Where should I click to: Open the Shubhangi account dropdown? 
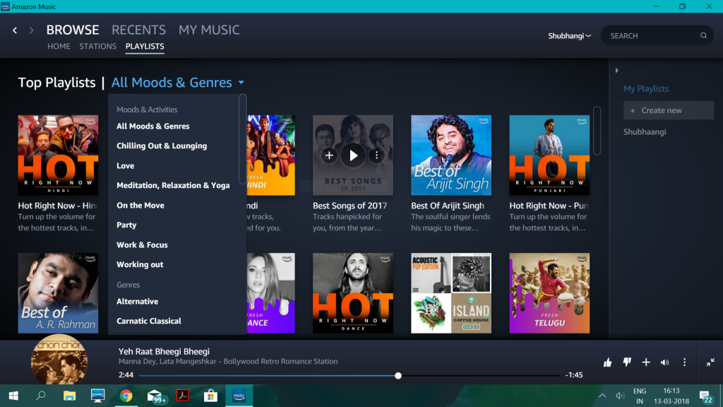coord(570,35)
